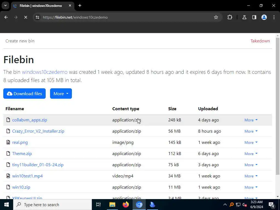Open Chrome Labs flask icon
The width and height of the screenshot is (280, 210).
(x=244, y=17)
